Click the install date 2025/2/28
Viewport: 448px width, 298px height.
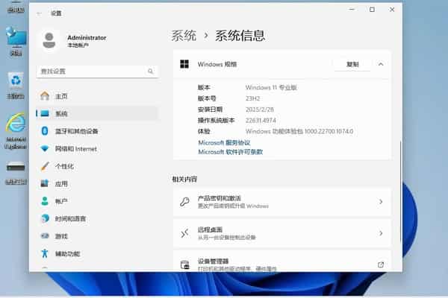tap(259, 110)
